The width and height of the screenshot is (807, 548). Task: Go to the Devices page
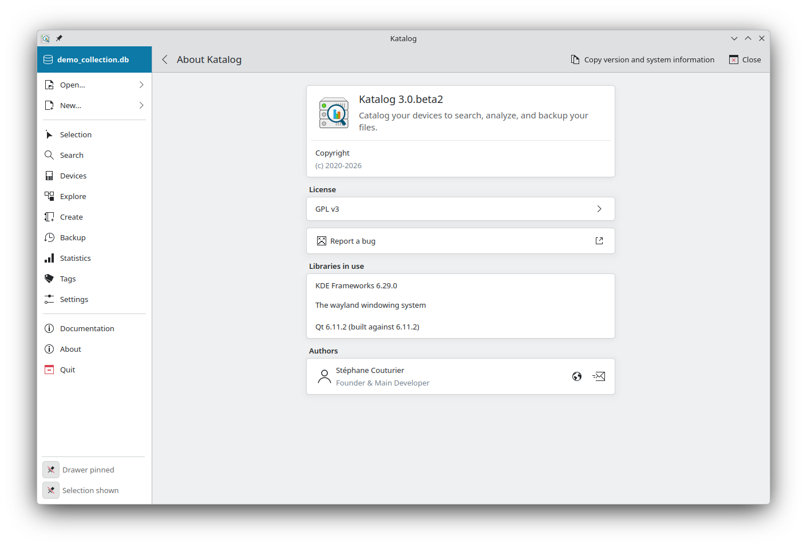[x=94, y=176]
